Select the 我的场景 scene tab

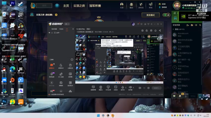(54, 29)
